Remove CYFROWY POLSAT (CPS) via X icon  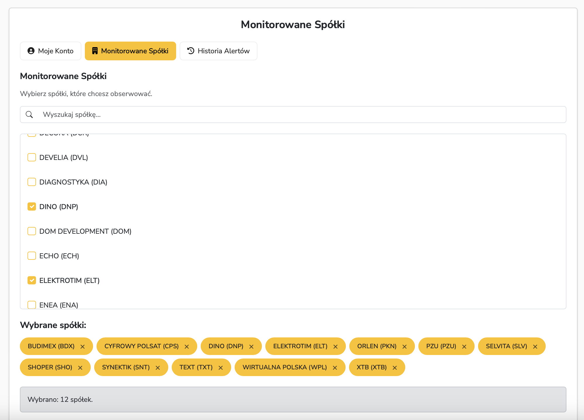point(187,346)
